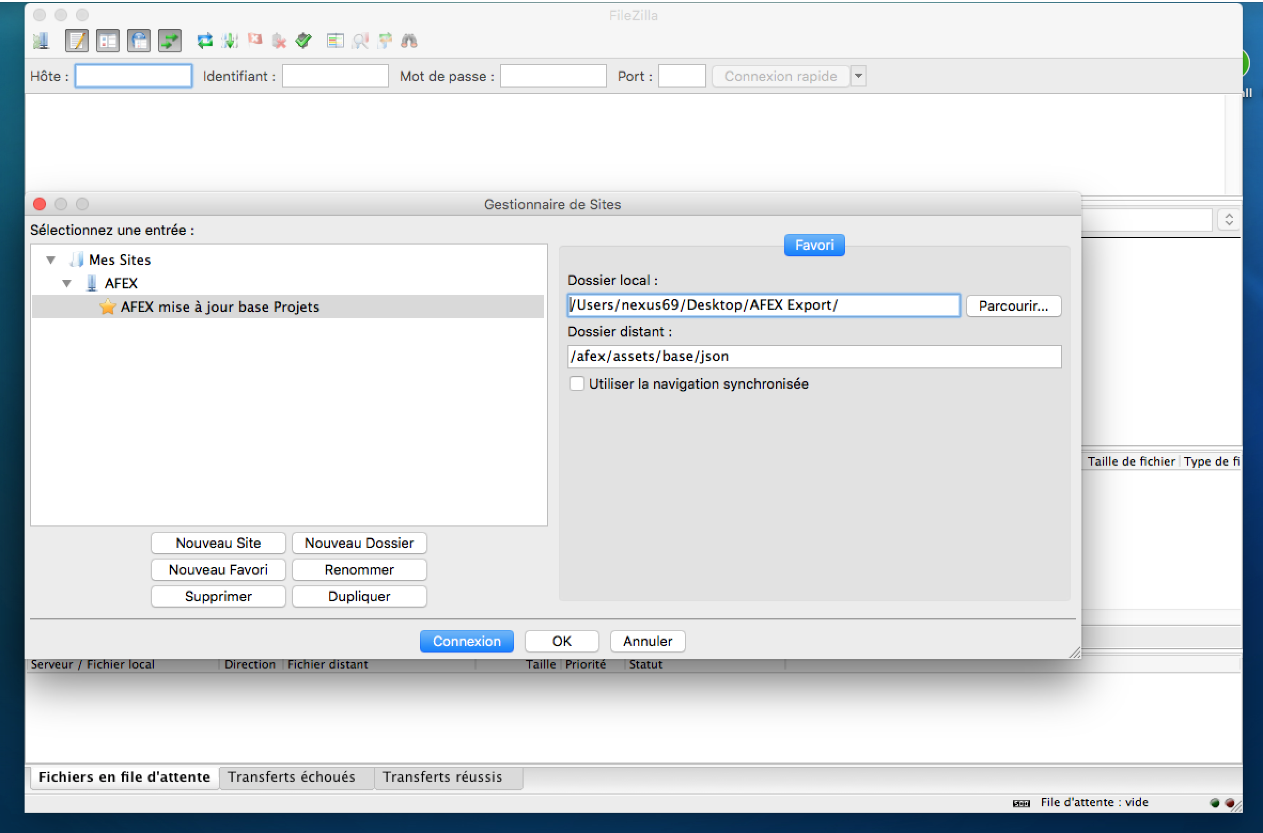Click the green status light in the status bar

[x=1215, y=803]
